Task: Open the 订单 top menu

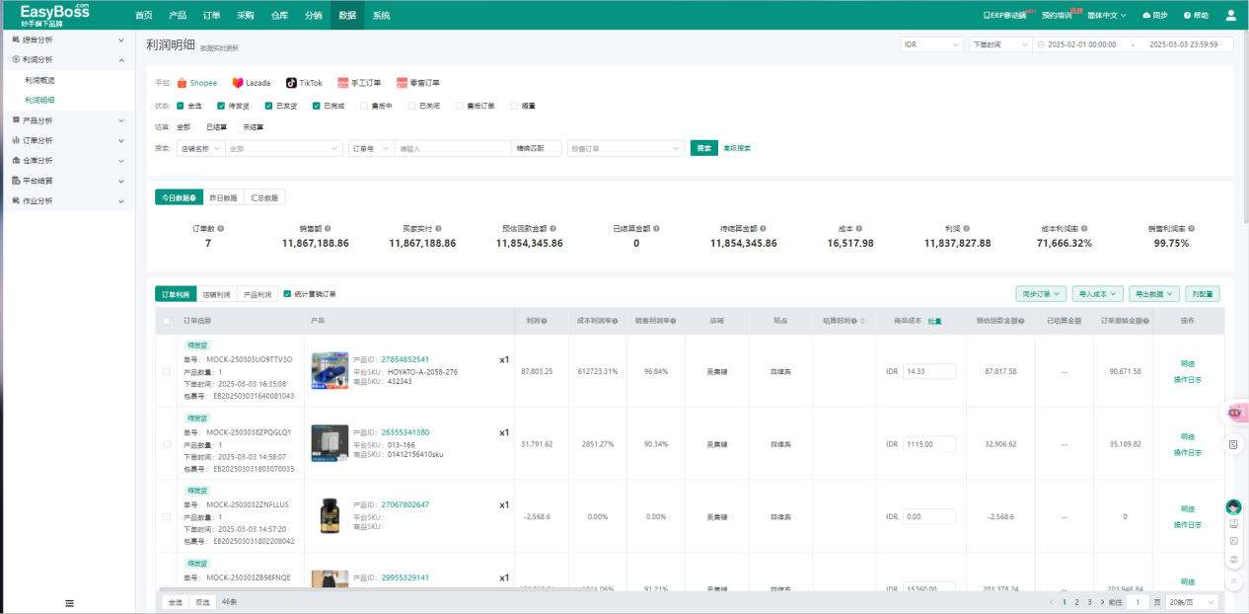Action: [x=211, y=15]
